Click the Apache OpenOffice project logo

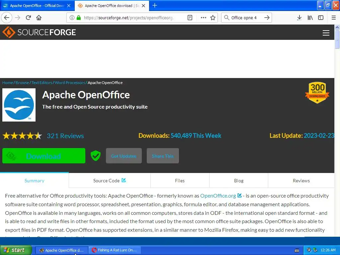pos(19,105)
